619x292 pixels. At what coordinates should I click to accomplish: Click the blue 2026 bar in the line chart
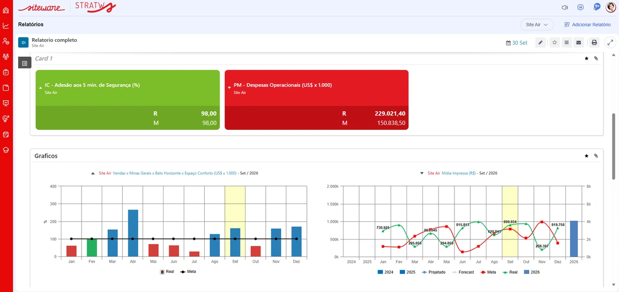574,238
